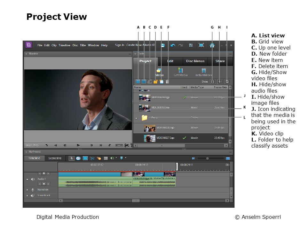Screen dimensions: 307x230
Task: Click the Motion Tracking icon in timeline toolbar
Action: click(x=99, y=158)
